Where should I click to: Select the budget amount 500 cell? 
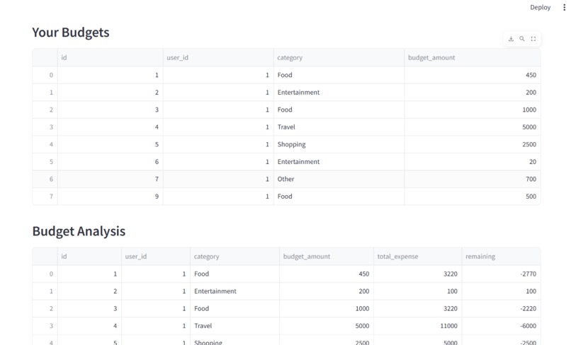click(x=473, y=197)
